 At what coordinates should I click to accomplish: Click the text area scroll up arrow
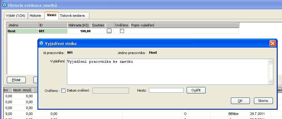(x=270, y=62)
